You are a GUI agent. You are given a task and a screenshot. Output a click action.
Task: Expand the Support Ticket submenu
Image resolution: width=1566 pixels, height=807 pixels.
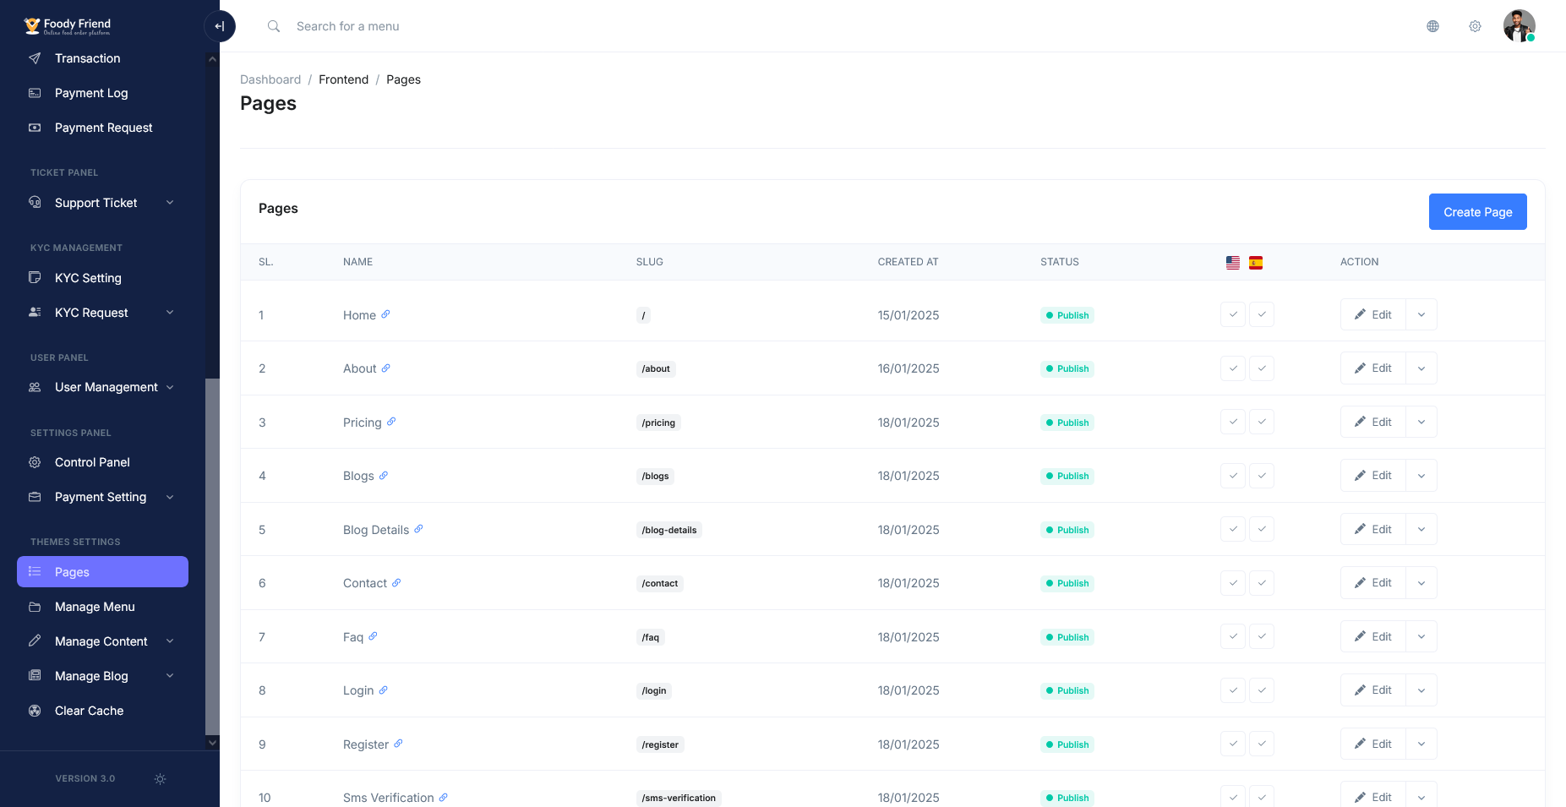coord(102,203)
